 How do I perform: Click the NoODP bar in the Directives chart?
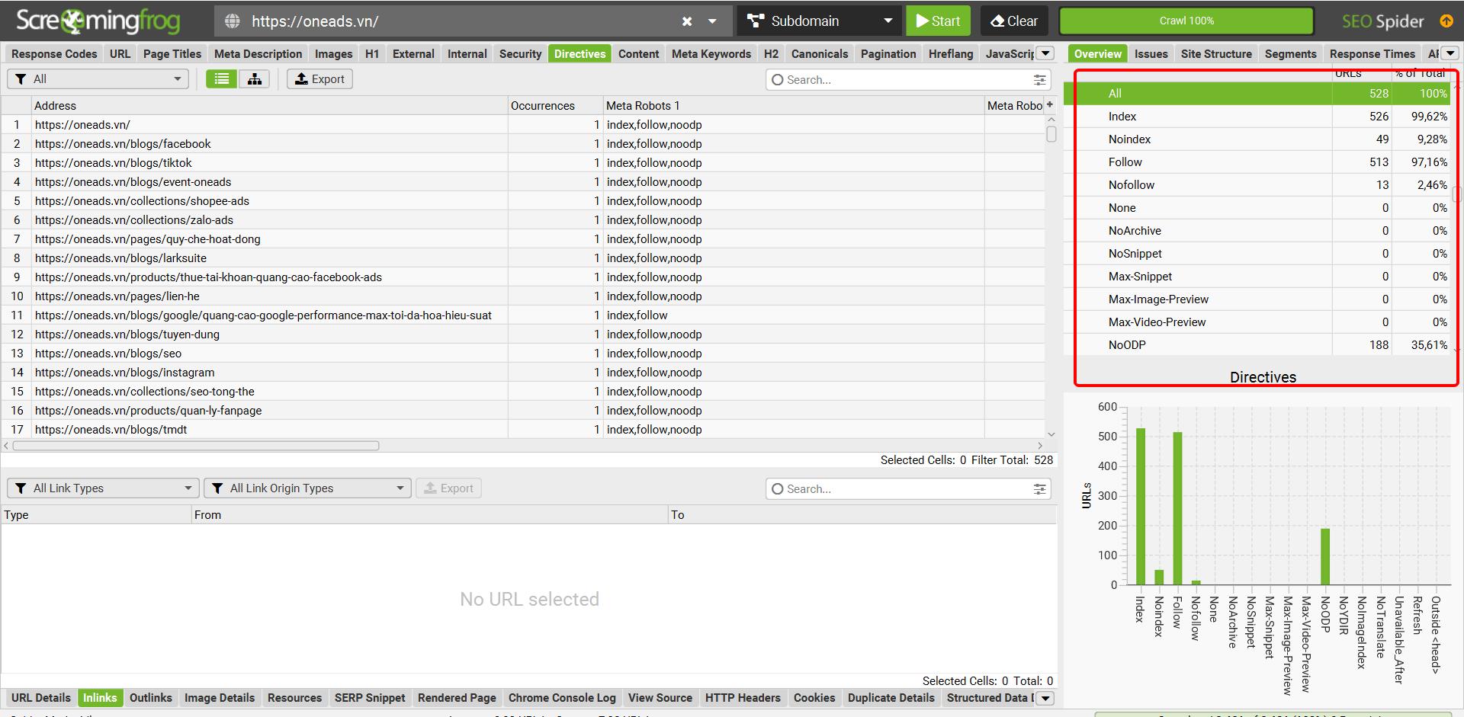tap(1325, 557)
